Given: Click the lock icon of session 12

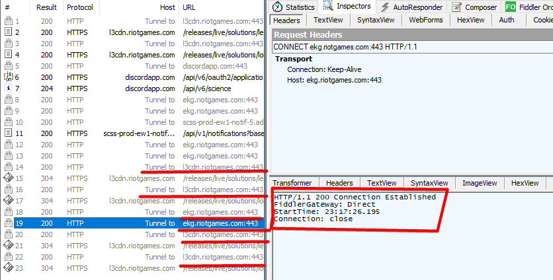Looking at the screenshot, I should click(x=9, y=145).
